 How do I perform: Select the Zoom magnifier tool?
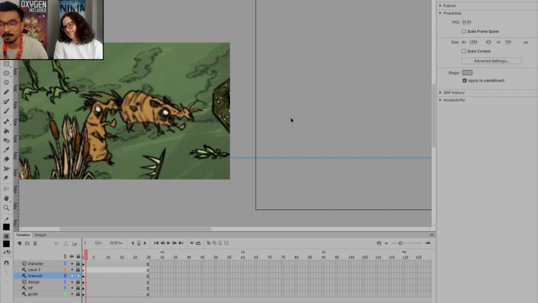coord(6,207)
